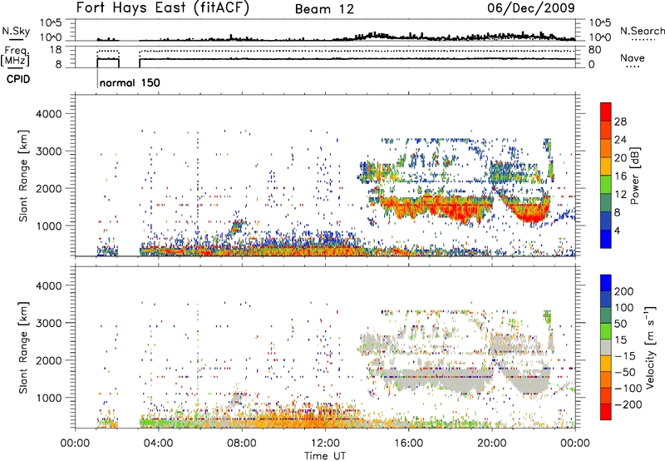Click the 'Slant Range [km]' label on the velocity panel

point(23,347)
